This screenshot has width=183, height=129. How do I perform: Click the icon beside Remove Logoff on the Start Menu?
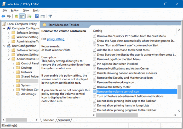tap(94, 59)
